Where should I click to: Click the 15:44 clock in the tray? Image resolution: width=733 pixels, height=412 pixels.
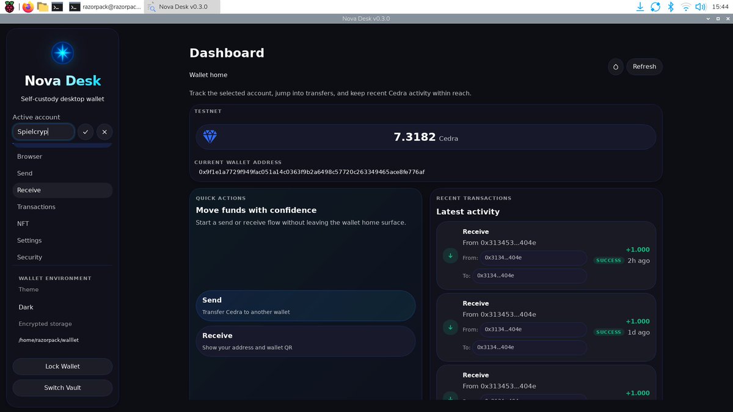[720, 7]
